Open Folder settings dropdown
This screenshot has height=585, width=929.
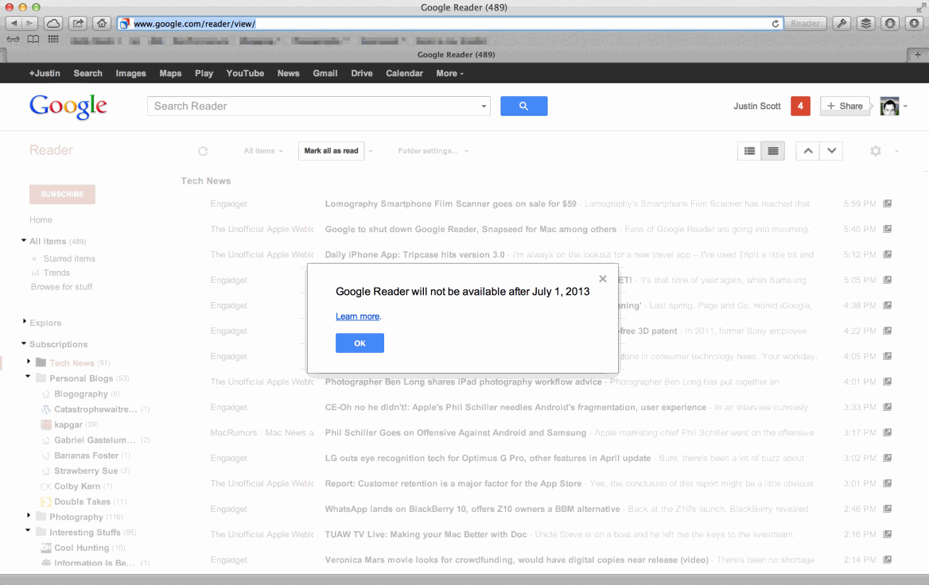click(x=433, y=151)
